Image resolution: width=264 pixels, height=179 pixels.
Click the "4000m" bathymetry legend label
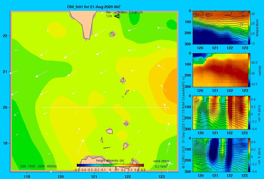(x=52, y=166)
